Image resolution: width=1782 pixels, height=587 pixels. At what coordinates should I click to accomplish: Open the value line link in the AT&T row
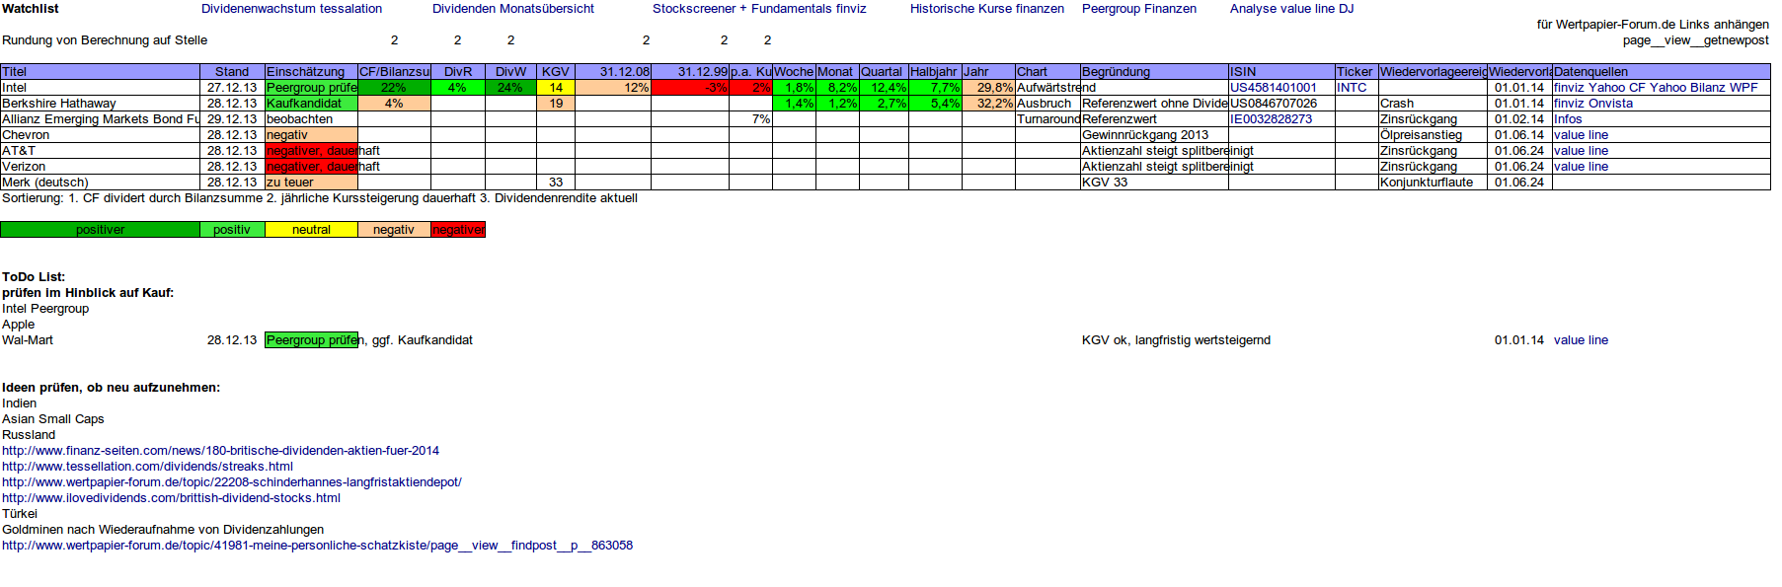tap(1581, 151)
